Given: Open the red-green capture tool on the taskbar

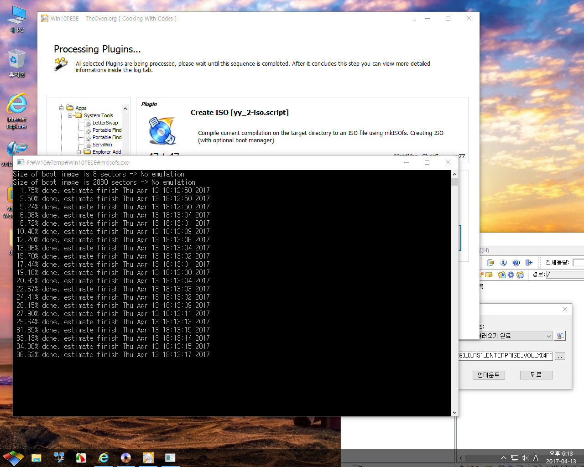Looking at the screenshot, I should [81, 458].
